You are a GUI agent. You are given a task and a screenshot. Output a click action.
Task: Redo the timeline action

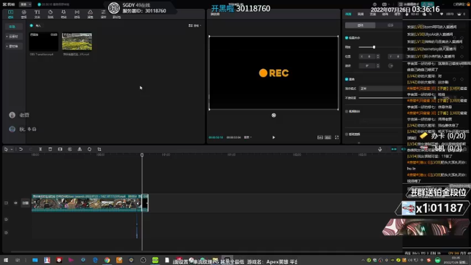(31, 150)
